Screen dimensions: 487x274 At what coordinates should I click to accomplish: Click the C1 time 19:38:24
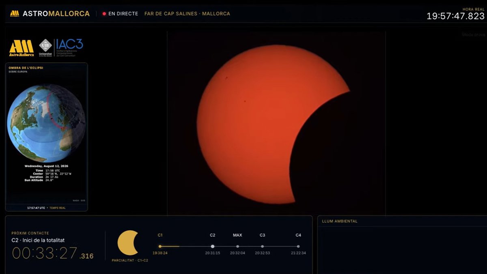pyautogui.click(x=160, y=253)
